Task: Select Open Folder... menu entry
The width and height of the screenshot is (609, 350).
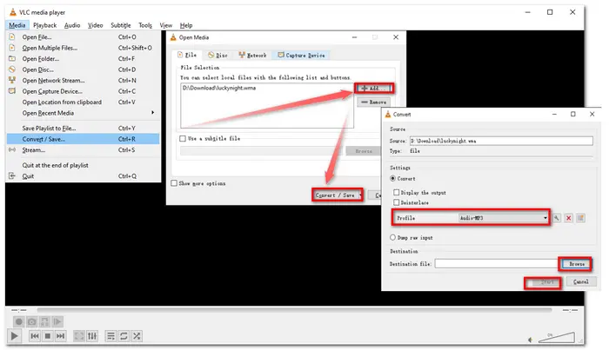Action: [84, 58]
